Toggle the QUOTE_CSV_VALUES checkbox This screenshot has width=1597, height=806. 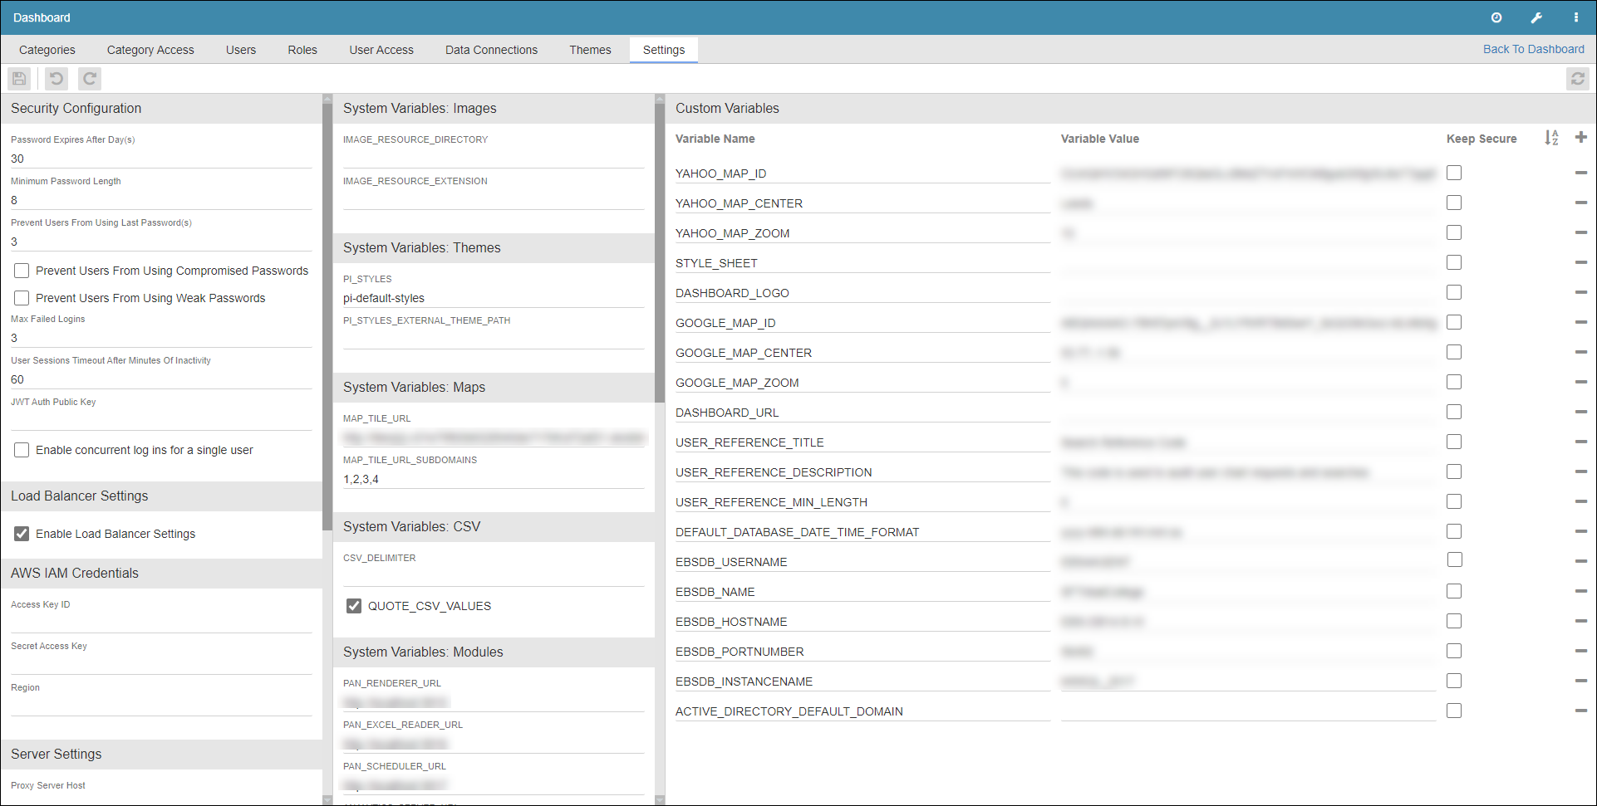354,606
